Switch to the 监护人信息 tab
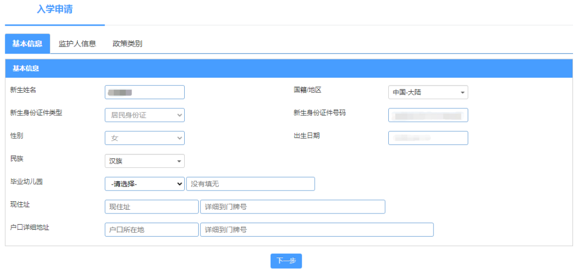This screenshot has width=580, height=272. tap(77, 44)
